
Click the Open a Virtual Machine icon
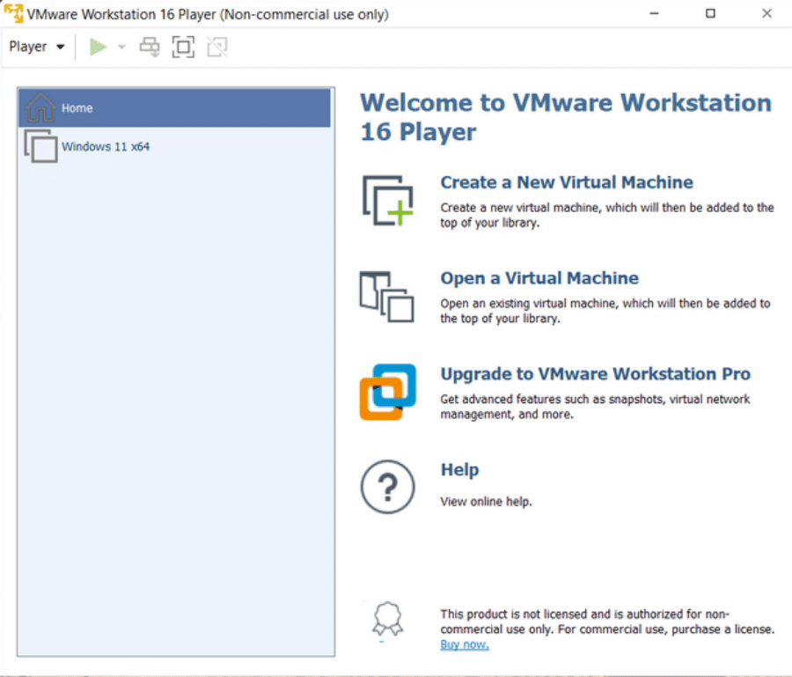[x=386, y=297]
